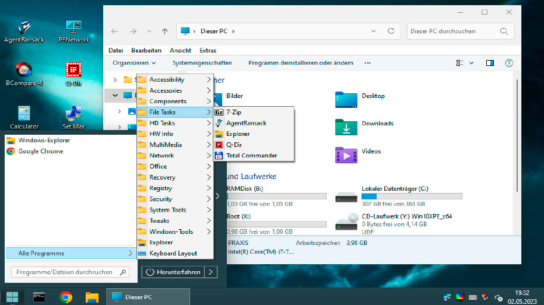Click the clock showing 19:32
Image resolution: width=544 pixels, height=305 pixels.
click(522, 293)
